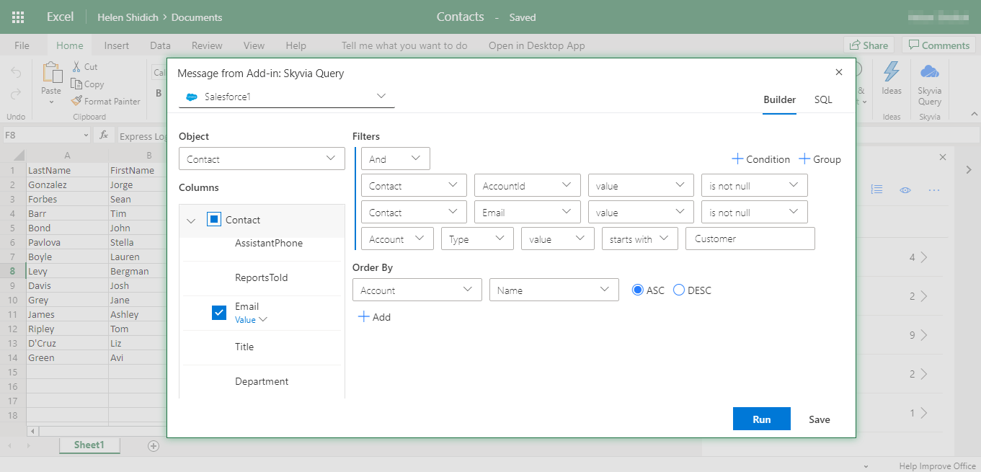
Task: Select the Format Painter tool
Action: (106, 101)
